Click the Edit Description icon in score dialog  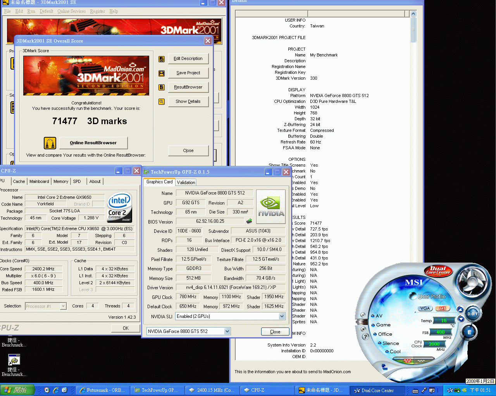coord(162,59)
